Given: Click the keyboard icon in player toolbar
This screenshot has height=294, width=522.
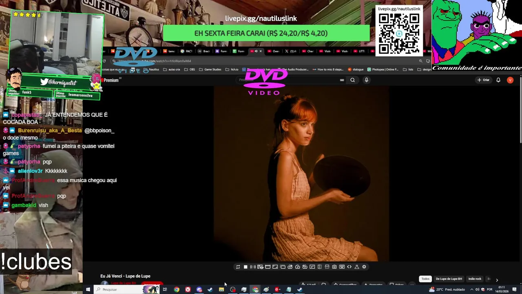Looking at the screenshot, I should [x=342, y=267].
